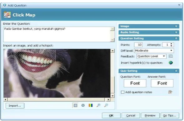
Task: Click the Import button
Action: click(x=15, y=106)
